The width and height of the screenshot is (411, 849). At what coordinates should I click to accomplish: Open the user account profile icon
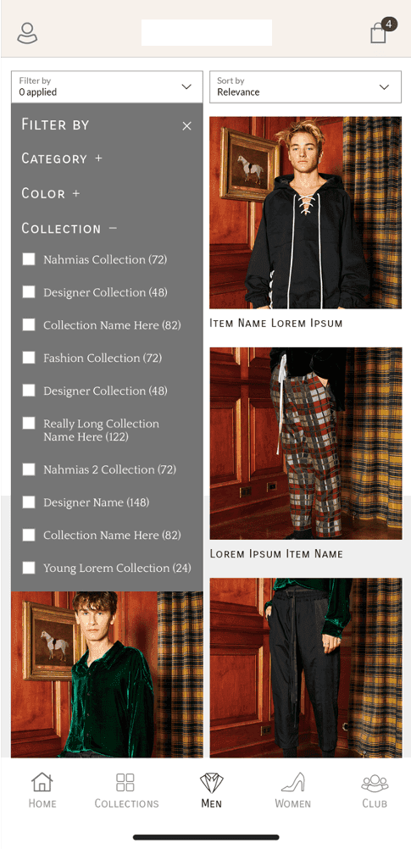click(x=27, y=33)
